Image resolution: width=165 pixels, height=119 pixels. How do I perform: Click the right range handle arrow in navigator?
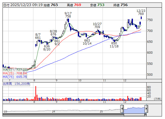point(146,109)
